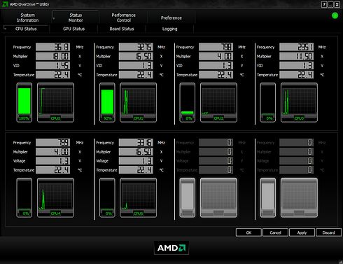Viewport: 343px width, 264px height.
Task: Select the Board Status sub-tab
Action: (x=122, y=29)
